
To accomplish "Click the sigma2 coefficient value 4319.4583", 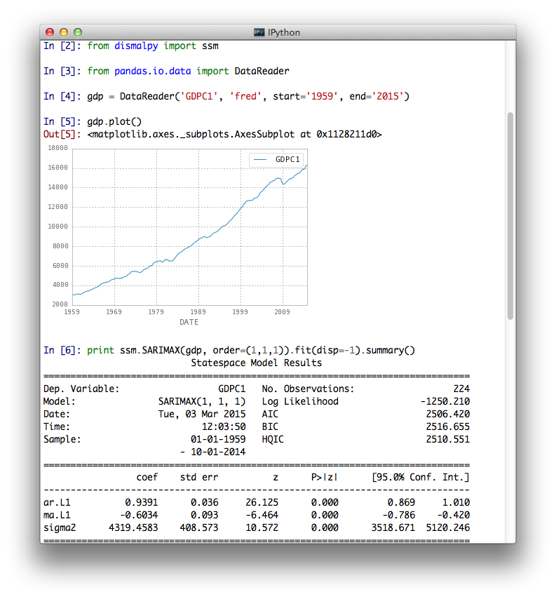I will tap(133, 527).
